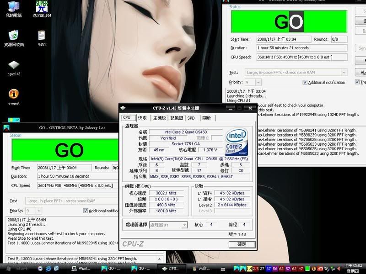Screen dimensions: 366x274
Task: Open the red ATI tray icon
Action: coord(320,269)
